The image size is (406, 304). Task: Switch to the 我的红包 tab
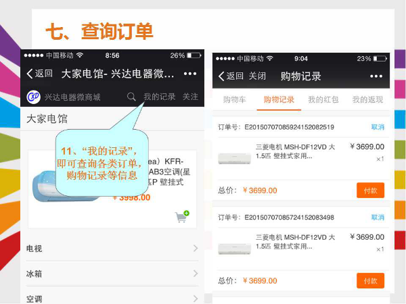click(x=323, y=99)
